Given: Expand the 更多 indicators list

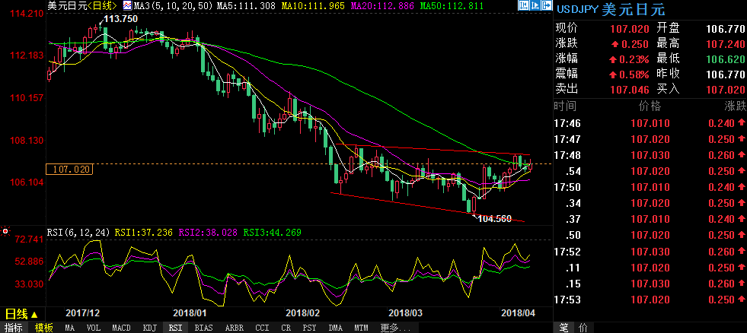Looking at the screenshot, I should point(390,328).
